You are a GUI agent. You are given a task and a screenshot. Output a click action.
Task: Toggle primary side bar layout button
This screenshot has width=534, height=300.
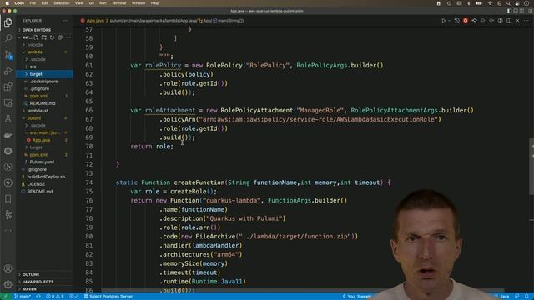(x=510, y=11)
